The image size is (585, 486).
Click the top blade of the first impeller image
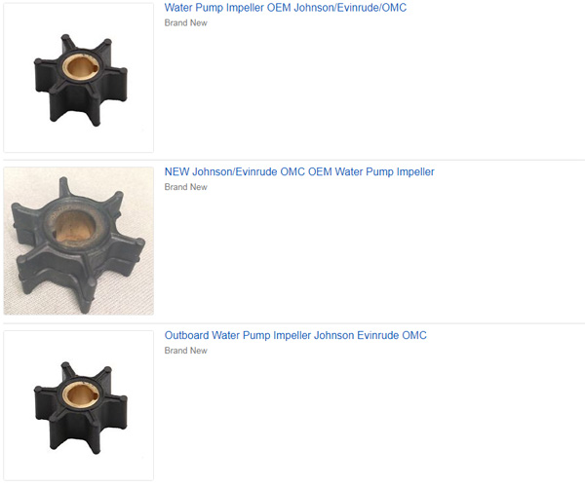(x=68, y=44)
